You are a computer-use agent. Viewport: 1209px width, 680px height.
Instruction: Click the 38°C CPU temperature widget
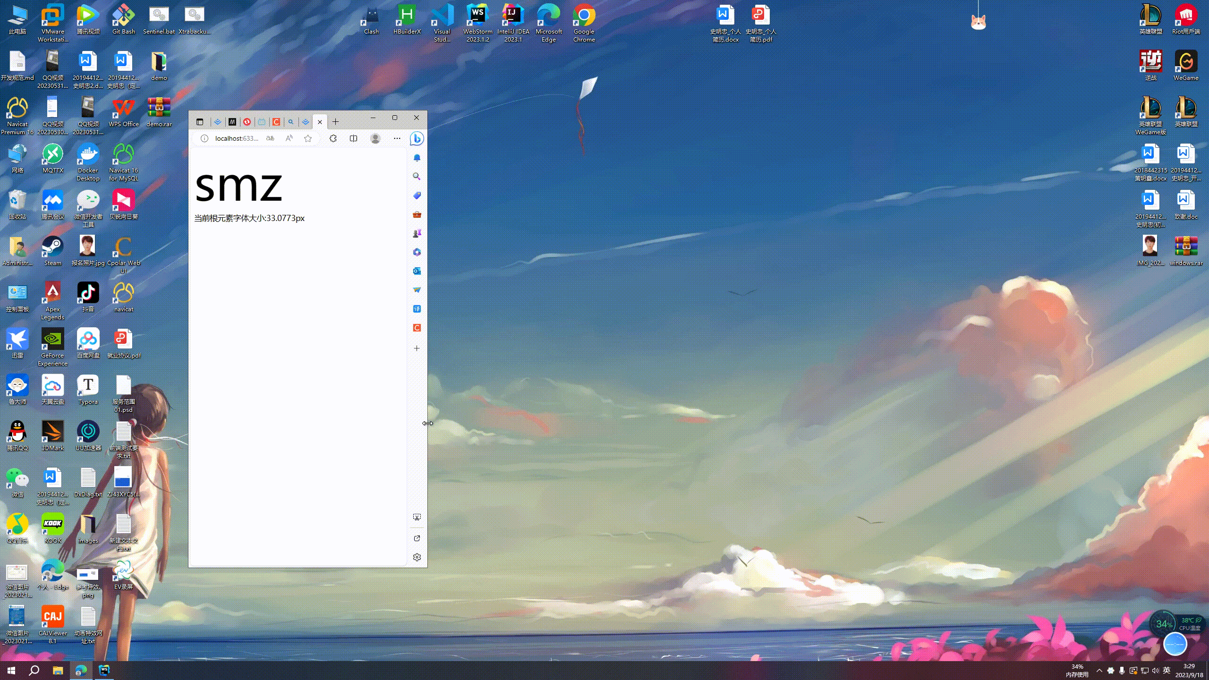click(1190, 624)
